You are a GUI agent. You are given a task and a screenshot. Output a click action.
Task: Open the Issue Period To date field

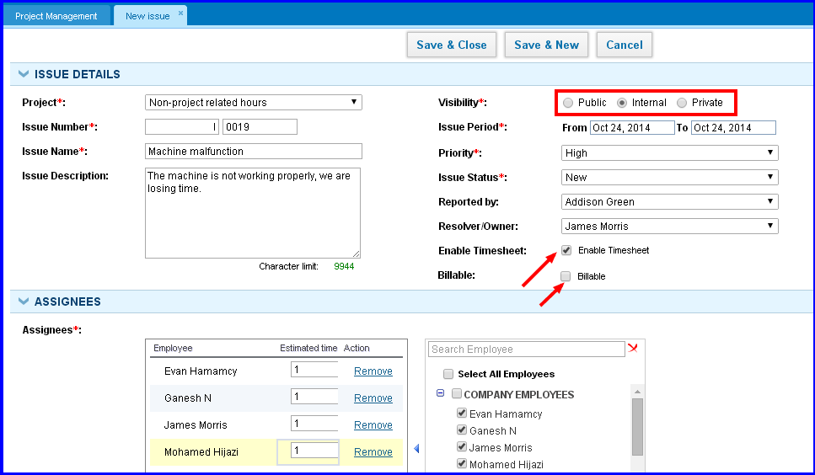733,128
